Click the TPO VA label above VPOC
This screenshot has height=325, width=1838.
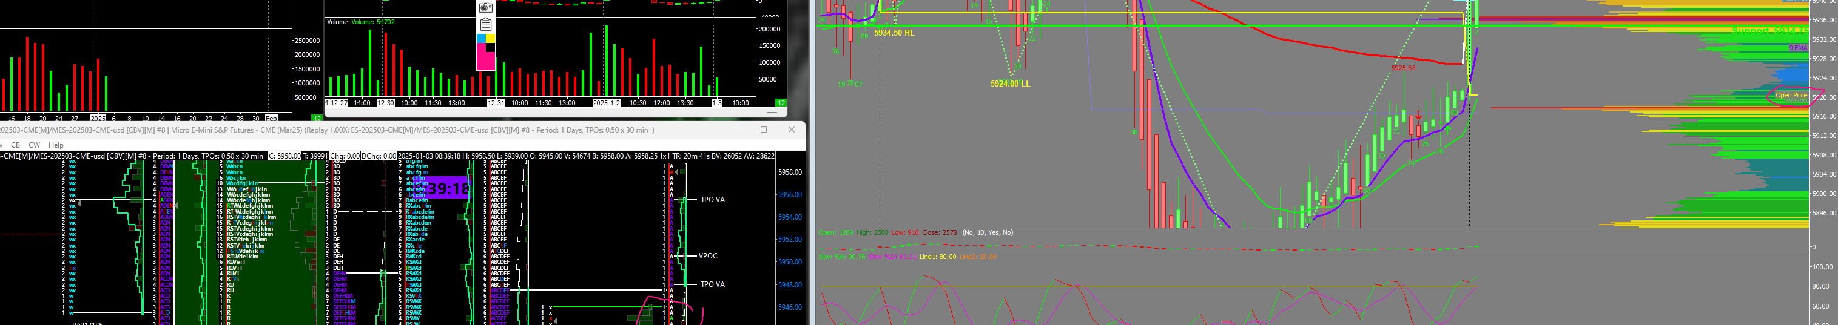(x=712, y=200)
